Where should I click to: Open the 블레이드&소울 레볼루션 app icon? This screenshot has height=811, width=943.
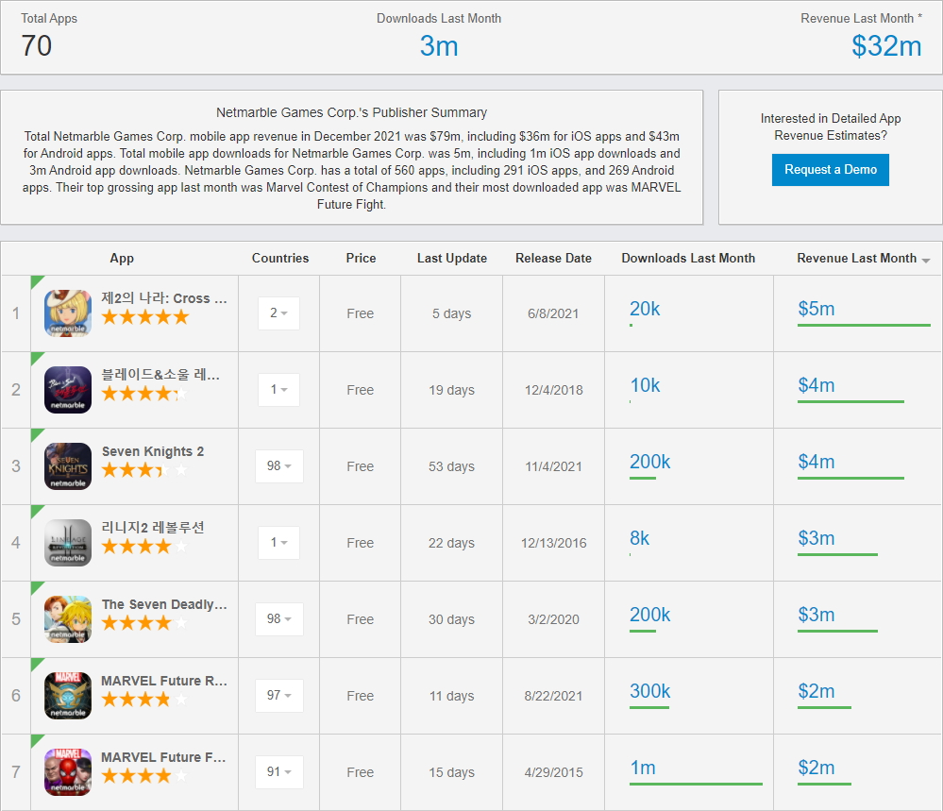pos(68,389)
